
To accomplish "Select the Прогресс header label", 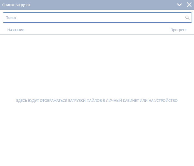I will (x=178, y=30).
